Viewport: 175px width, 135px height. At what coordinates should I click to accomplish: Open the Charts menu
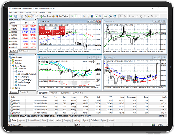pyautogui.click(x=29, y=12)
